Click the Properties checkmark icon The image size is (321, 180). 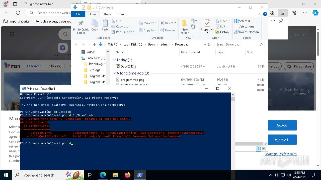tap(207, 23)
